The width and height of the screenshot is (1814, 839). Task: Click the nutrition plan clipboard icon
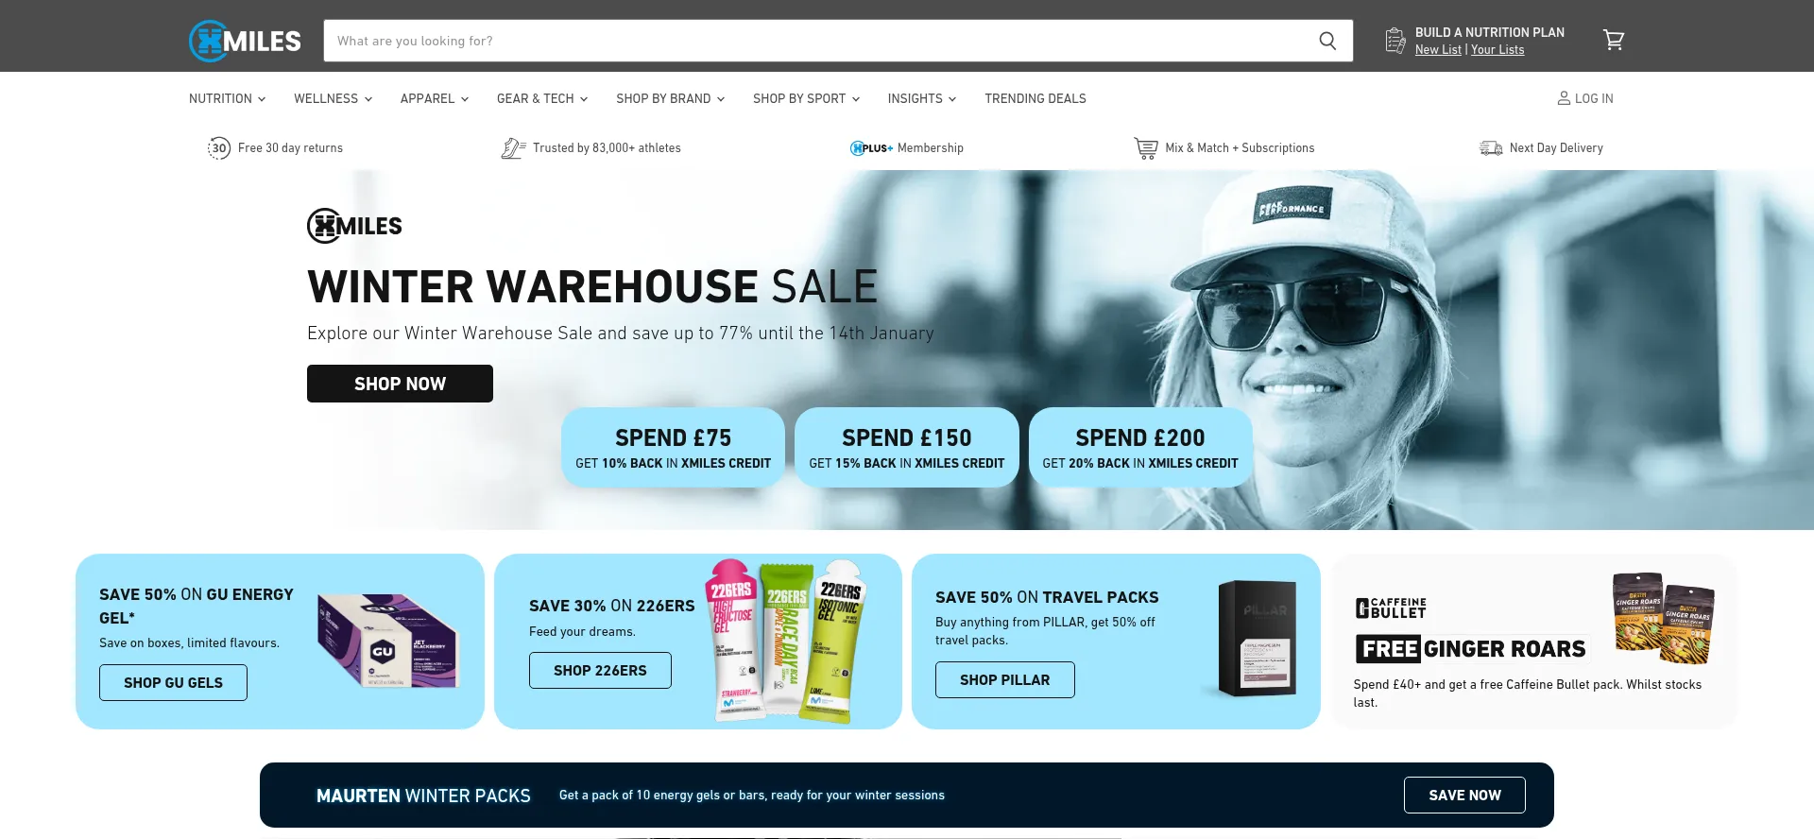tap(1395, 41)
